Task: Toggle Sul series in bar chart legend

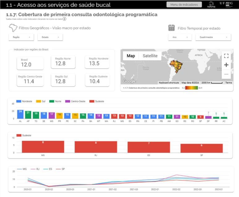Action: coord(41,101)
